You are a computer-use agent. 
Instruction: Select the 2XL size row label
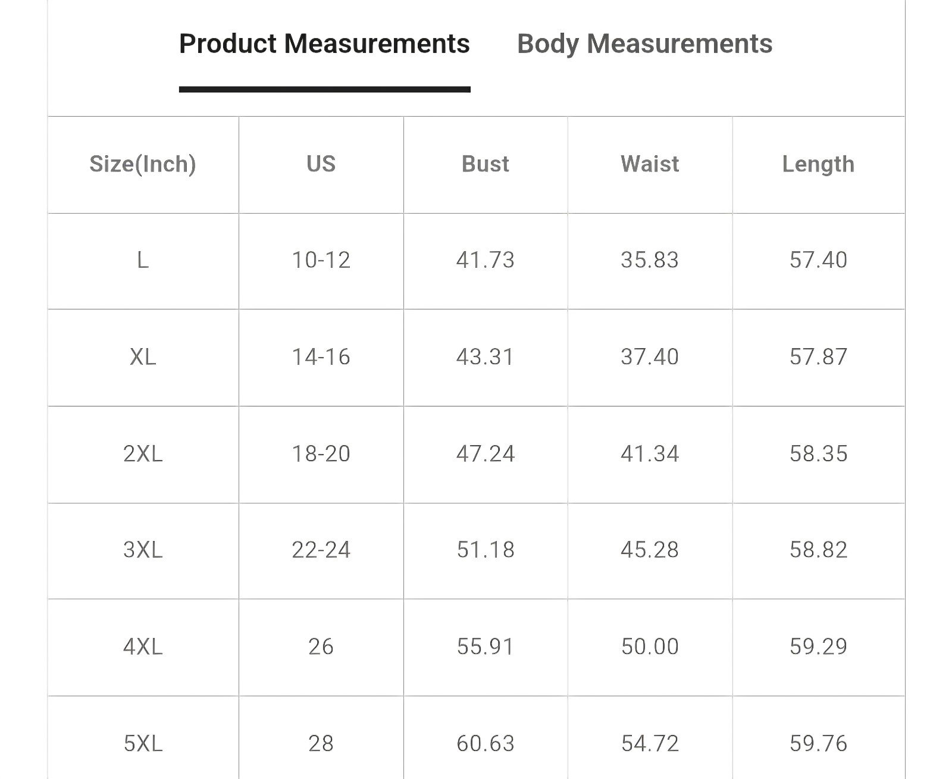[x=143, y=454]
